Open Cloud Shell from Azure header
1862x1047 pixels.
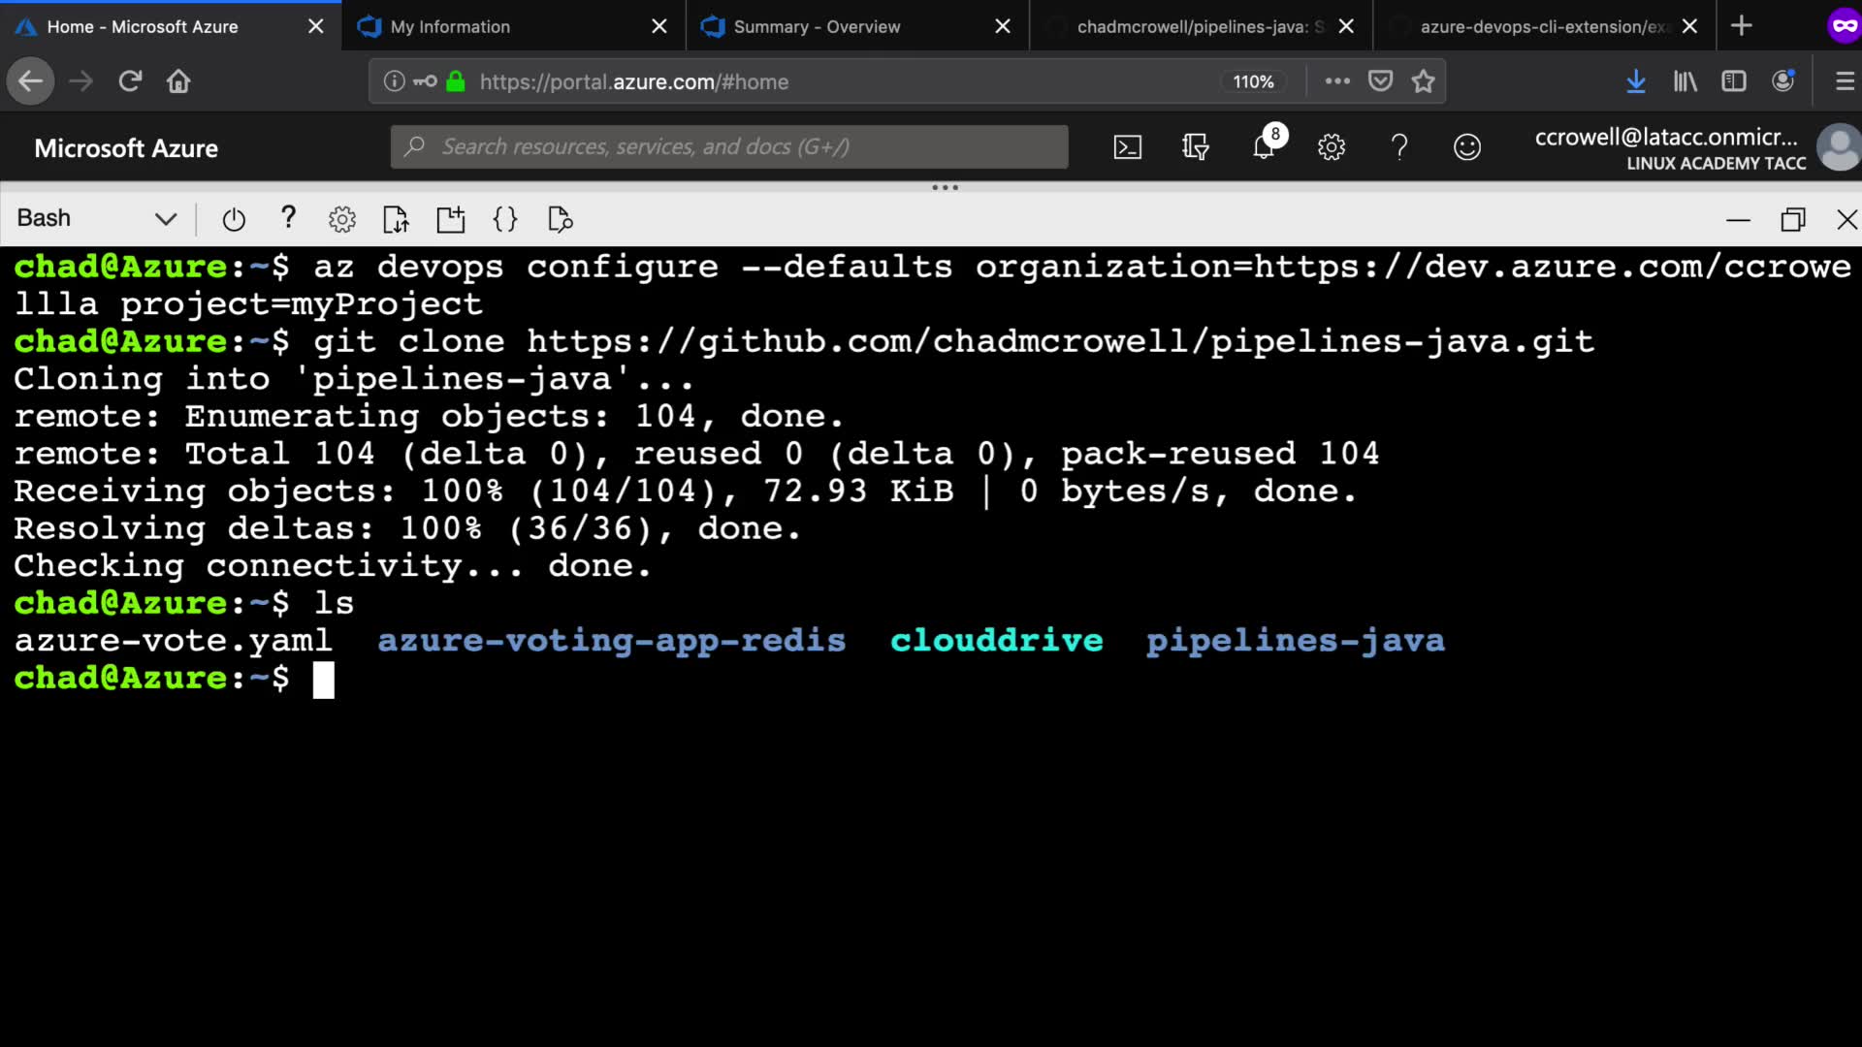pos(1127,147)
